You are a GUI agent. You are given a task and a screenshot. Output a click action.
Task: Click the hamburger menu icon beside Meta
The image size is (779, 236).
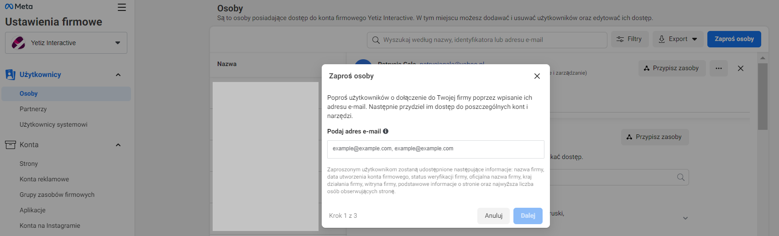click(x=122, y=7)
